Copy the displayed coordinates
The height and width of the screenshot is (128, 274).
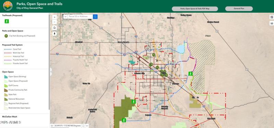click(83, 126)
